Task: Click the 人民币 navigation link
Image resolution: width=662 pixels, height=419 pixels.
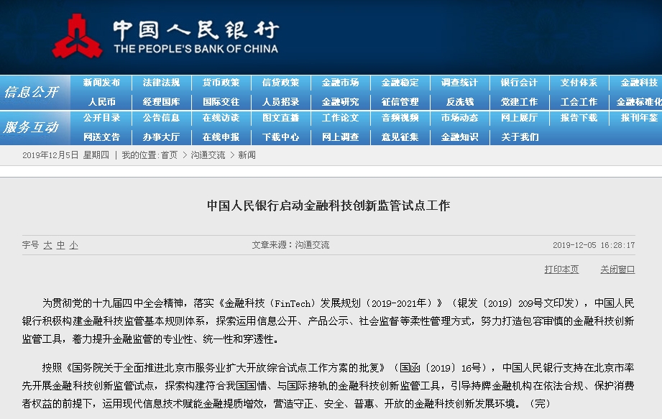Action: [101, 102]
